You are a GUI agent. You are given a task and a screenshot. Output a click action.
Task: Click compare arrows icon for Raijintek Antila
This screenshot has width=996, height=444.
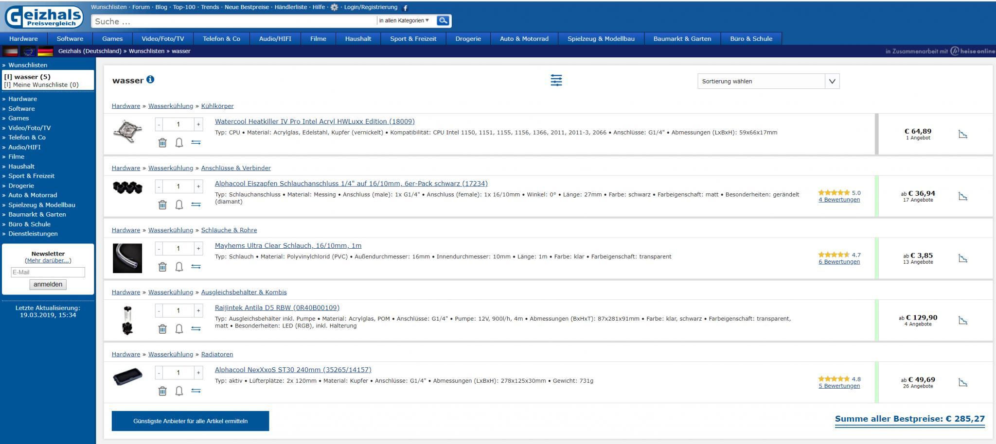pos(196,329)
